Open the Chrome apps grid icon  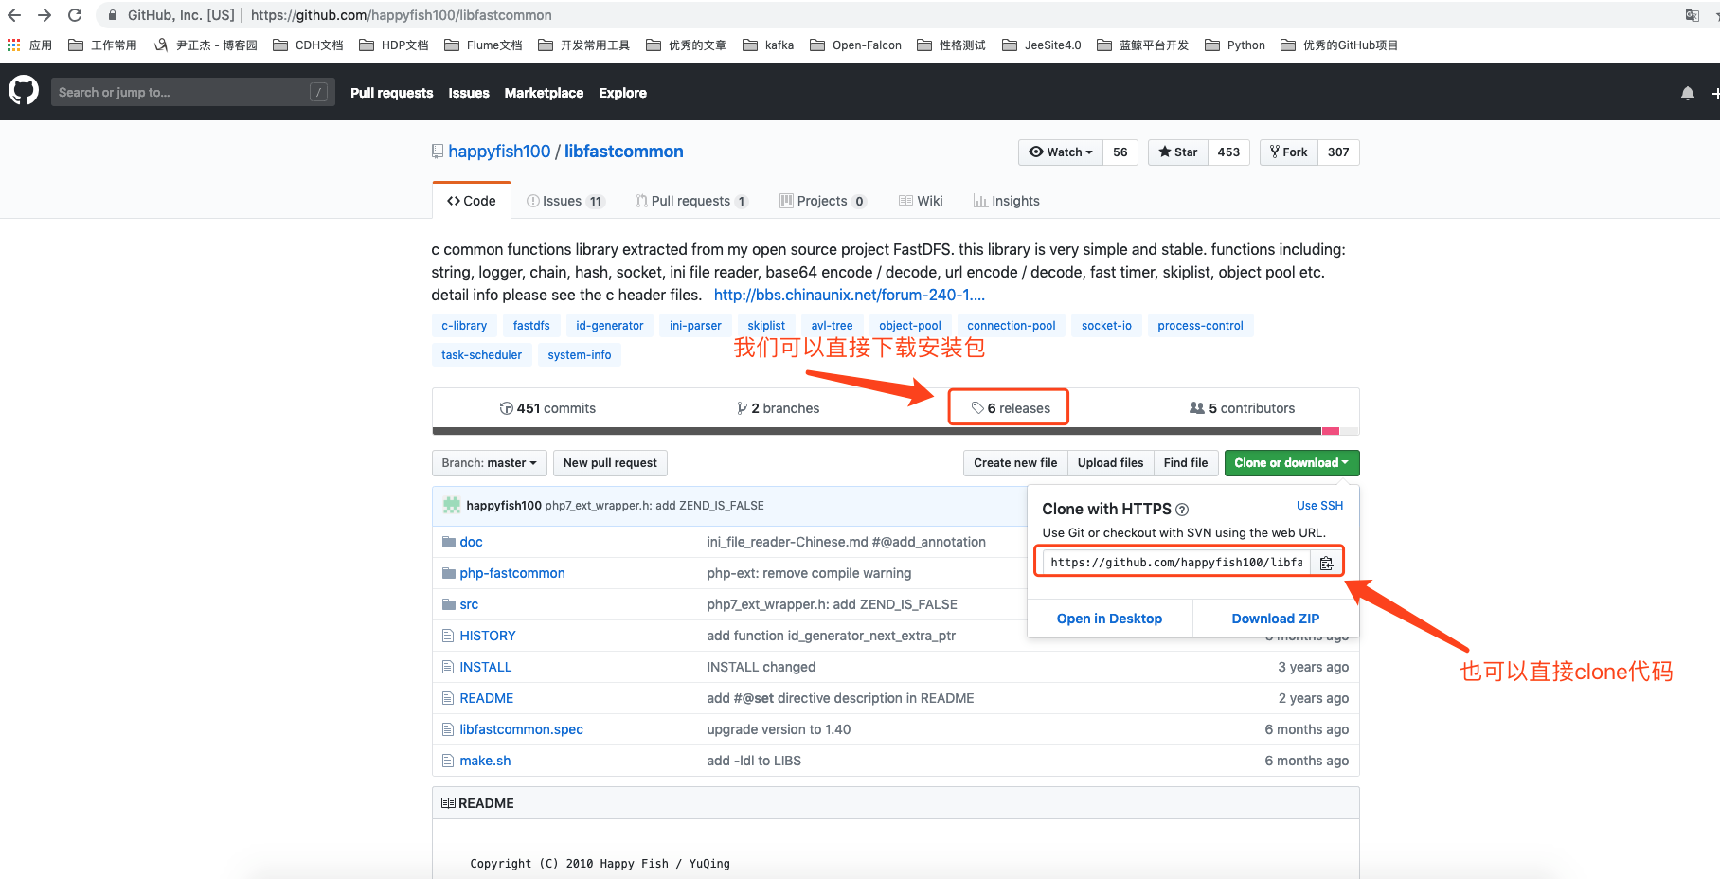[13, 45]
